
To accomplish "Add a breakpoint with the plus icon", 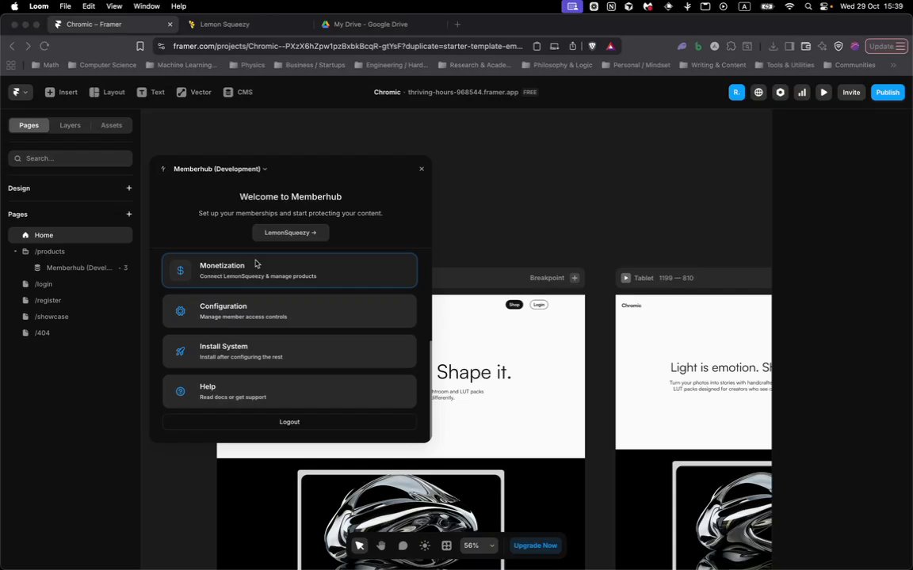I will pos(575,278).
